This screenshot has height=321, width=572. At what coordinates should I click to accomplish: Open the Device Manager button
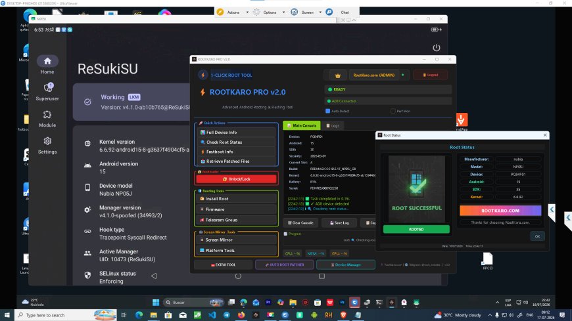345,265
